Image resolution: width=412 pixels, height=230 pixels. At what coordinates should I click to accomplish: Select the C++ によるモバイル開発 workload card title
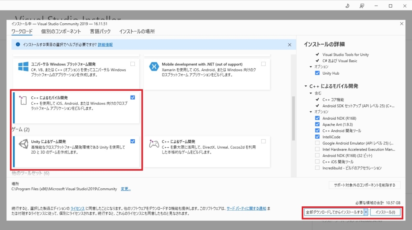(49, 98)
